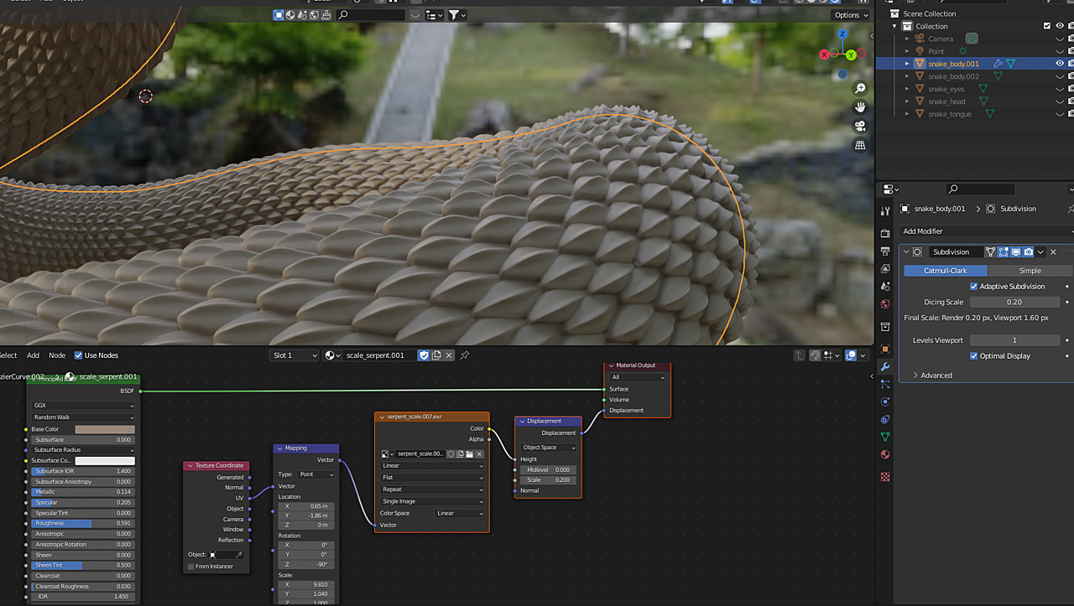This screenshot has height=606, width=1074.
Task: Open the viewport Options dropdown
Action: tap(850, 15)
